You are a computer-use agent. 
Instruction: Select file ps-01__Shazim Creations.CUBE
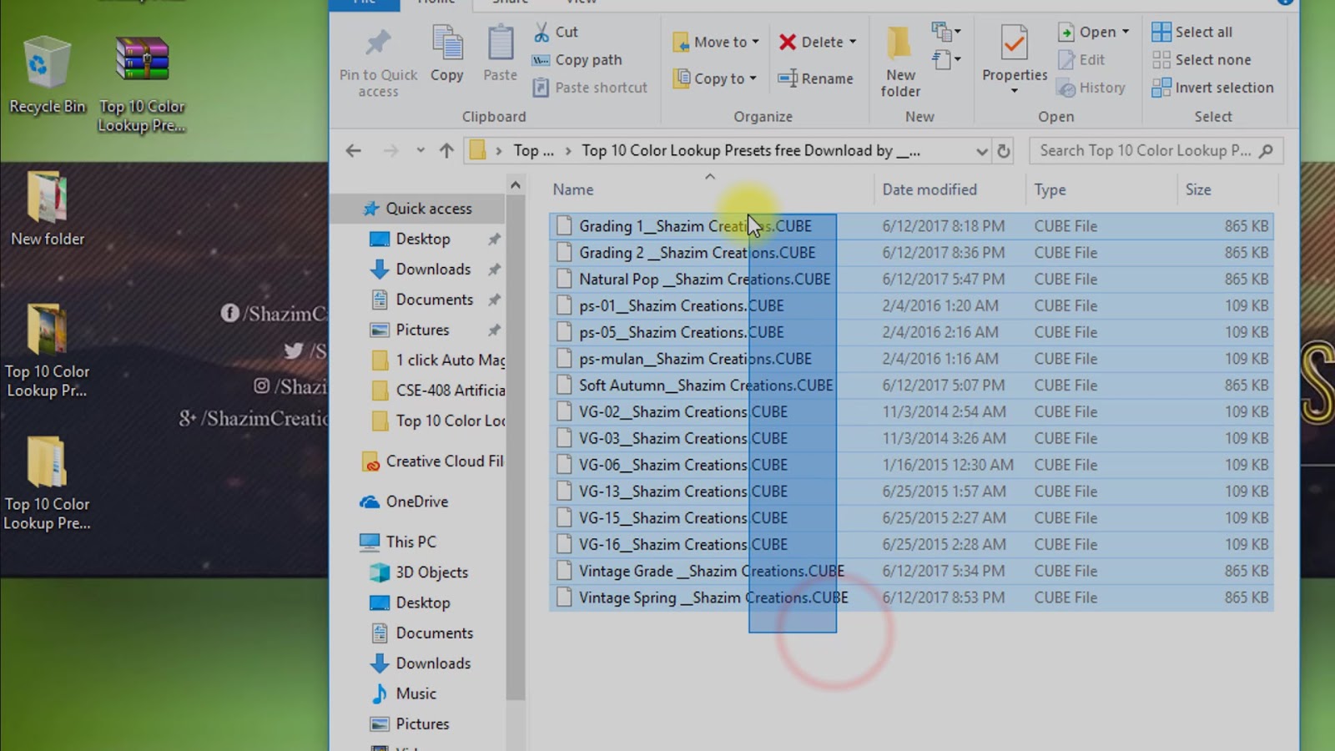pyautogui.click(x=911, y=306)
